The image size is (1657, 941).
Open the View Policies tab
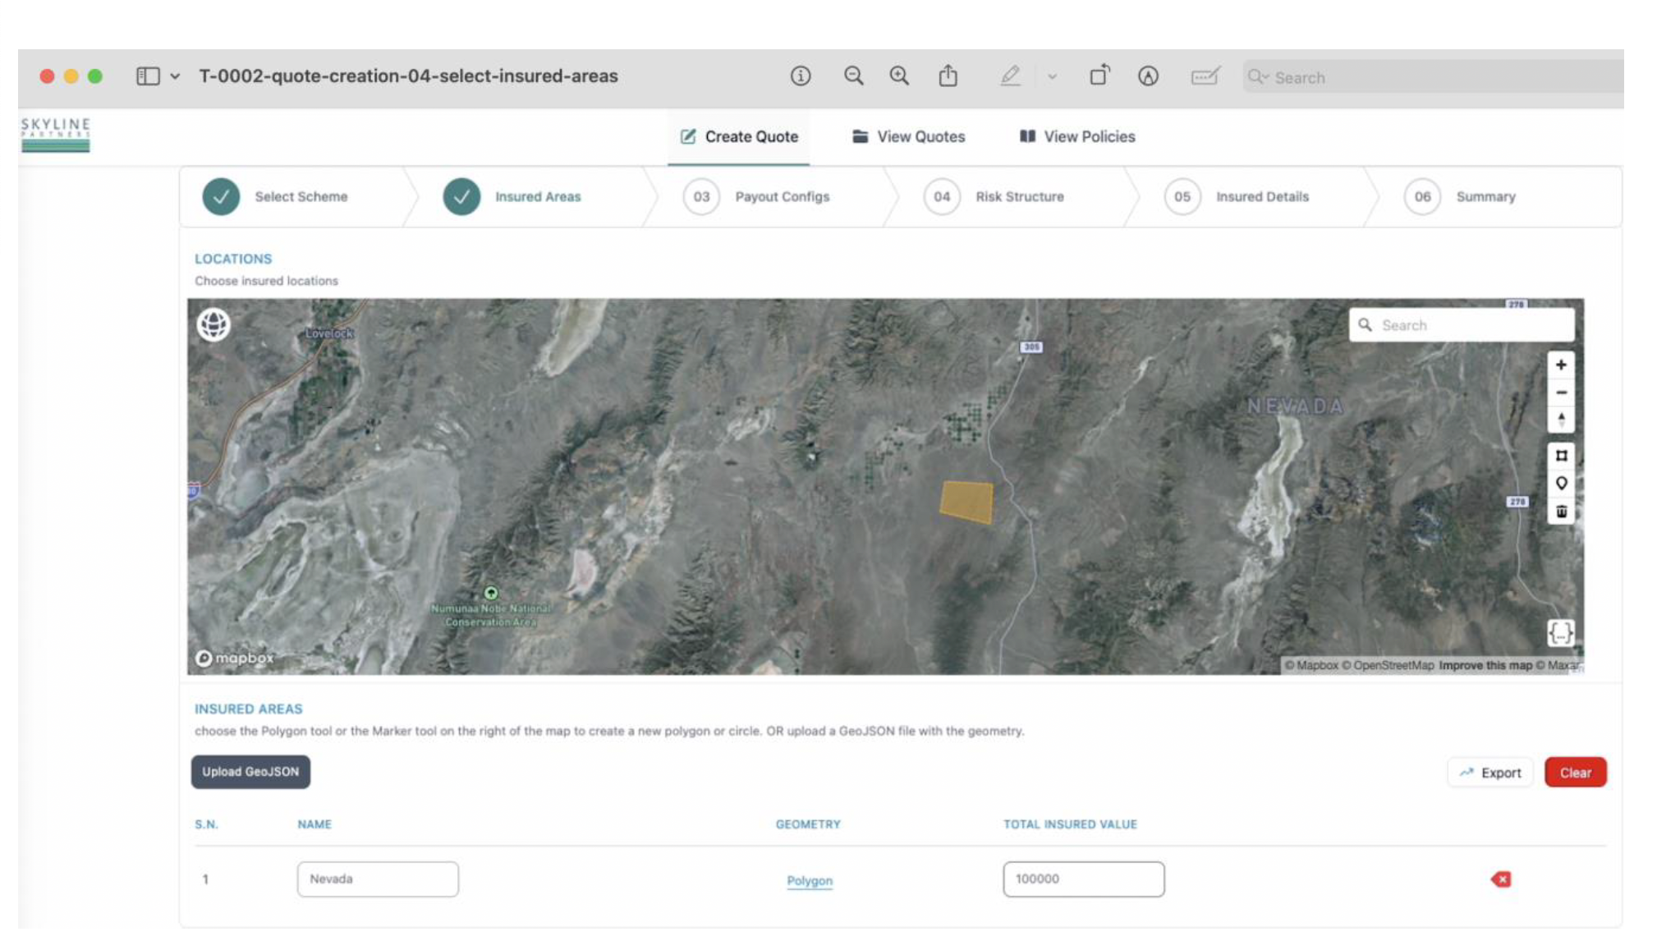[x=1077, y=137]
